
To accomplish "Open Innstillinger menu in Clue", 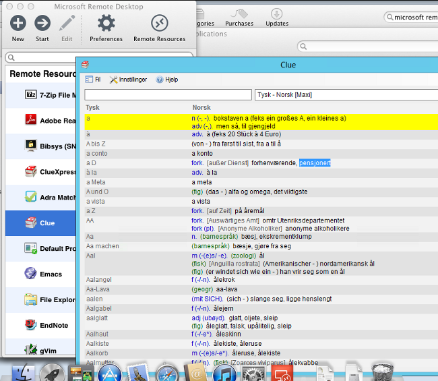I will pos(128,80).
